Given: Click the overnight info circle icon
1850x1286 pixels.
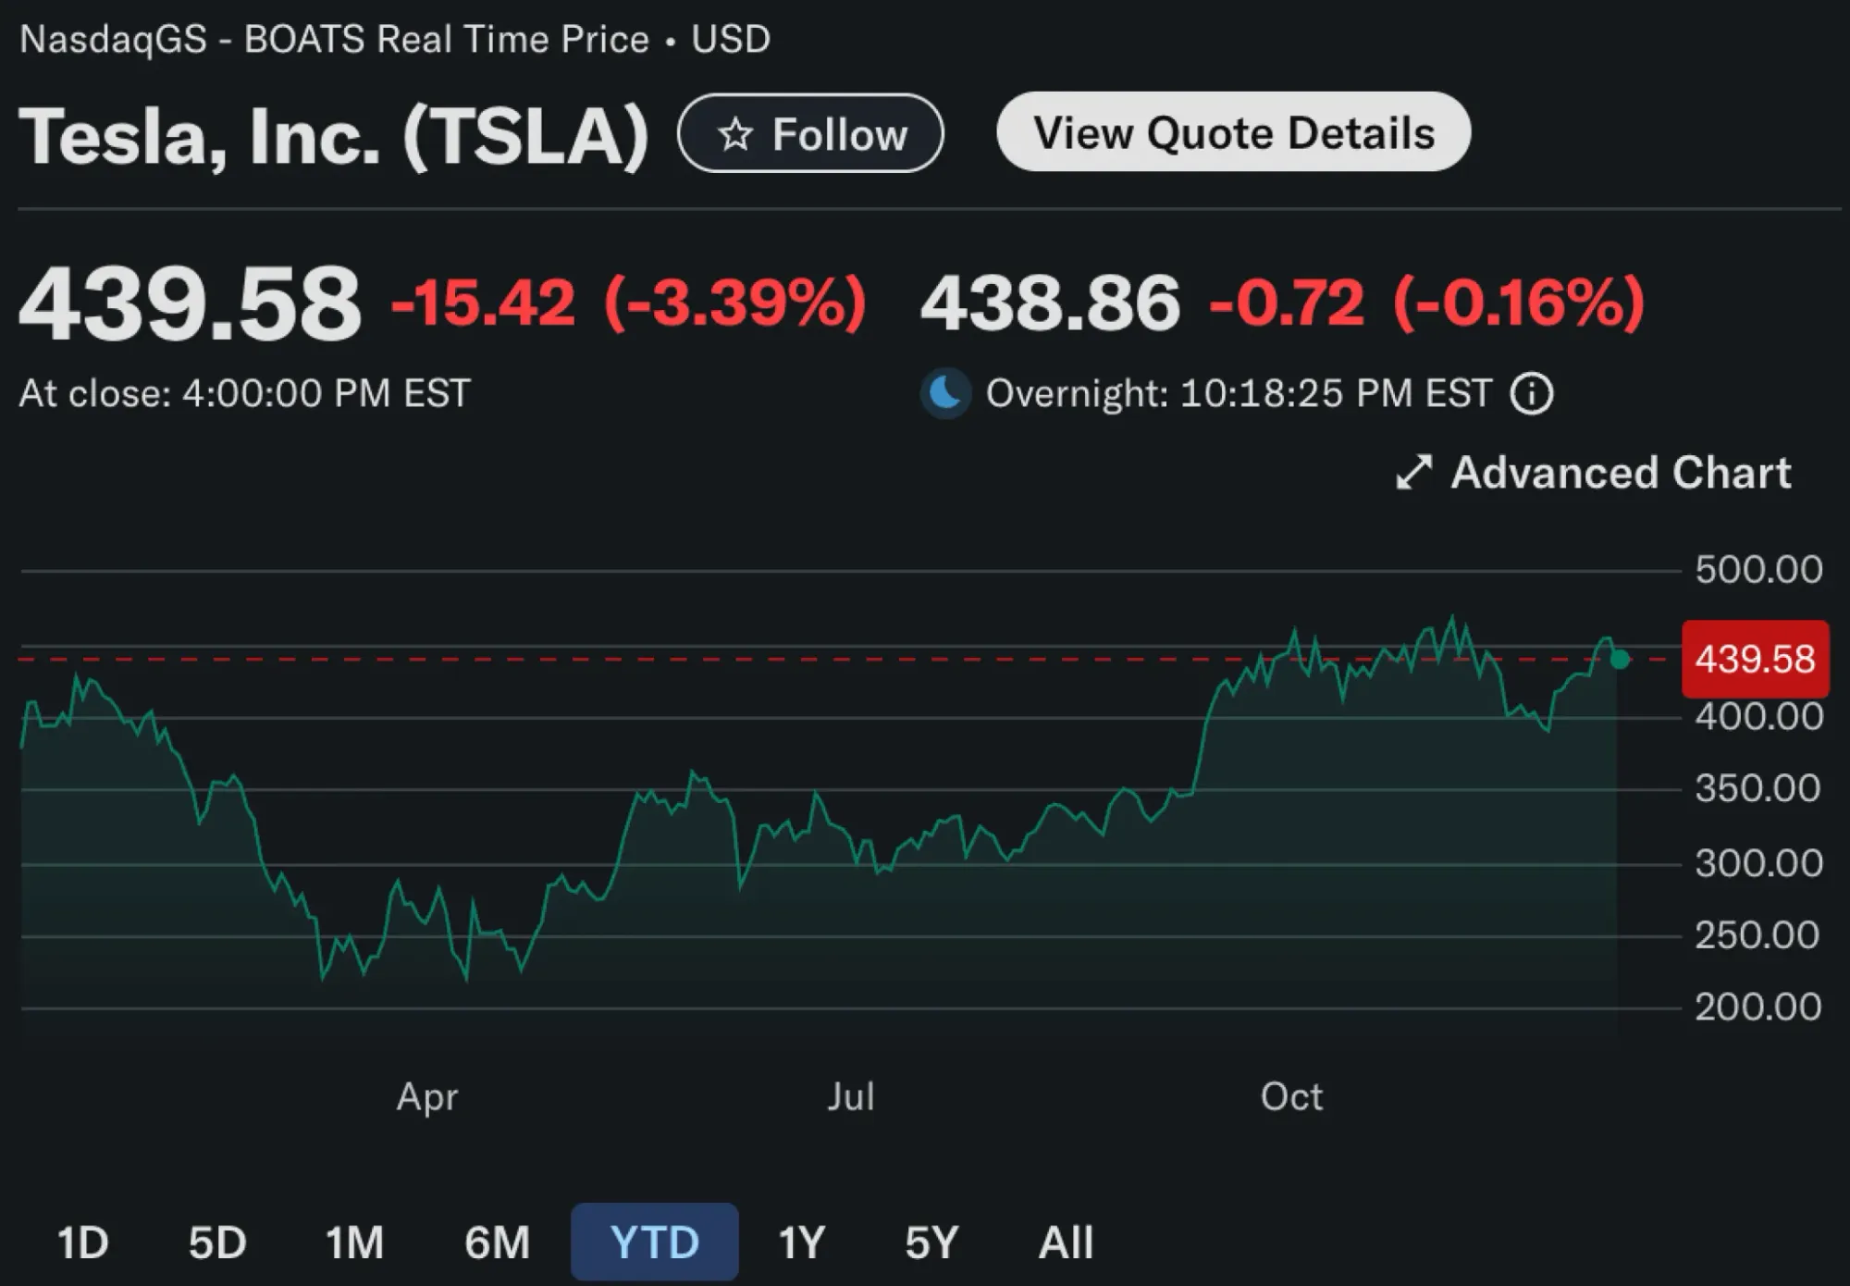Looking at the screenshot, I should coord(1532,393).
